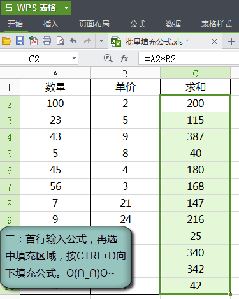Screen dimensions: 239x299
Task: Select cell B9 containing 24
Action: coord(125,219)
